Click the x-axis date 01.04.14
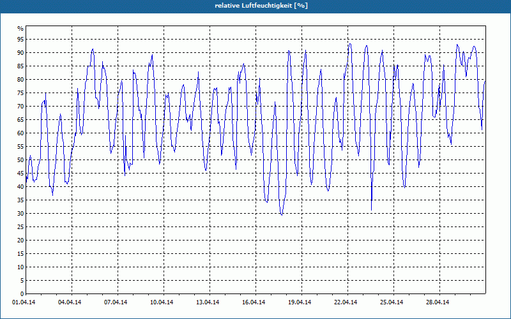Viewport: 511px width, 319px height. tap(24, 302)
